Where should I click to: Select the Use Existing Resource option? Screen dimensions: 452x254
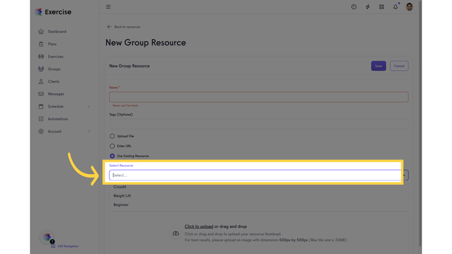tap(112, 156)
